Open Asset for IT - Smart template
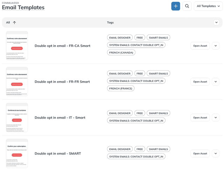The height and width of the screenshot is (170, 224). pyautogui.click(x=200, y=118)
